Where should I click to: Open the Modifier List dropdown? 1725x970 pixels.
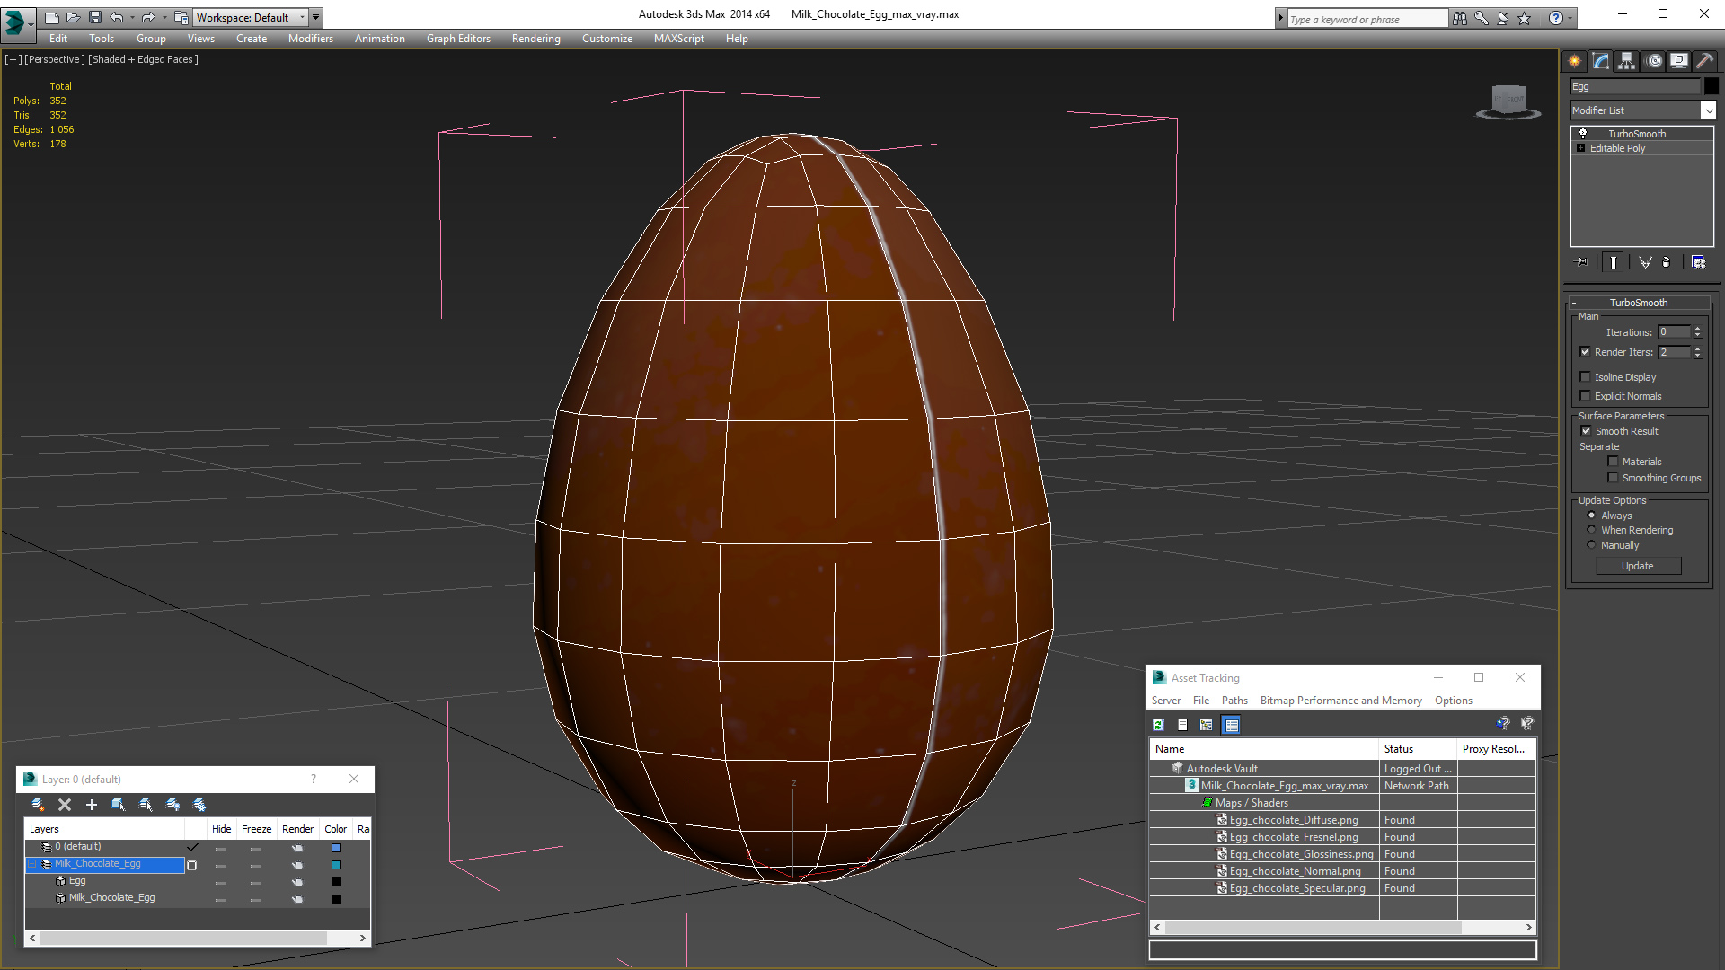(x=1708, y=110)
